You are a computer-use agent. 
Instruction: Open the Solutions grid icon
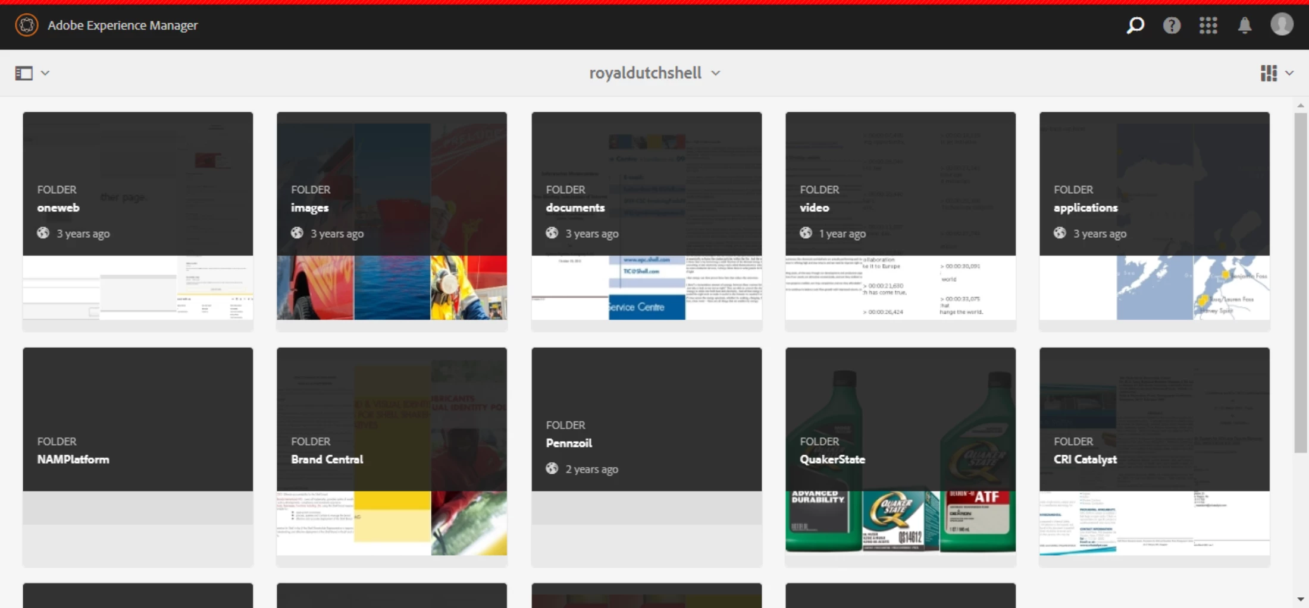tap(1208, 25)
